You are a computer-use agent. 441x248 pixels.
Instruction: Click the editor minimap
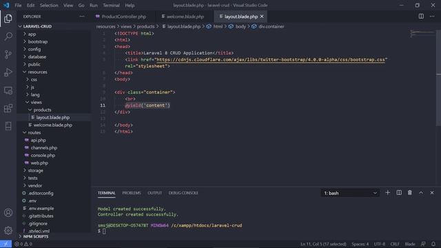click(422, 34)
